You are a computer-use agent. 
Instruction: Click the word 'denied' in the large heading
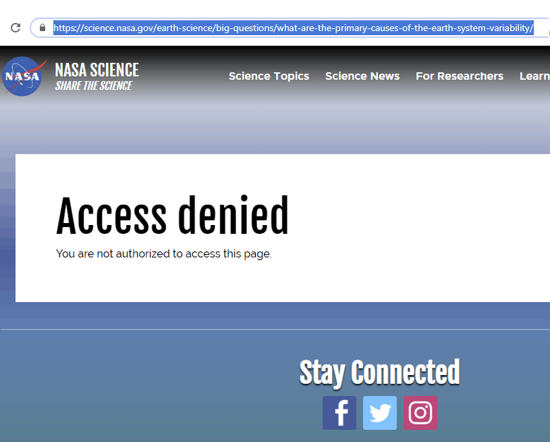pyautogui.click(x=233, y=216)
